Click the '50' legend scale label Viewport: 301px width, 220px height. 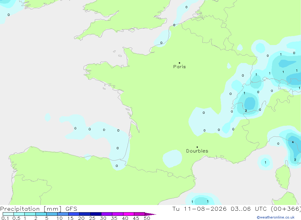click(147, 218)
